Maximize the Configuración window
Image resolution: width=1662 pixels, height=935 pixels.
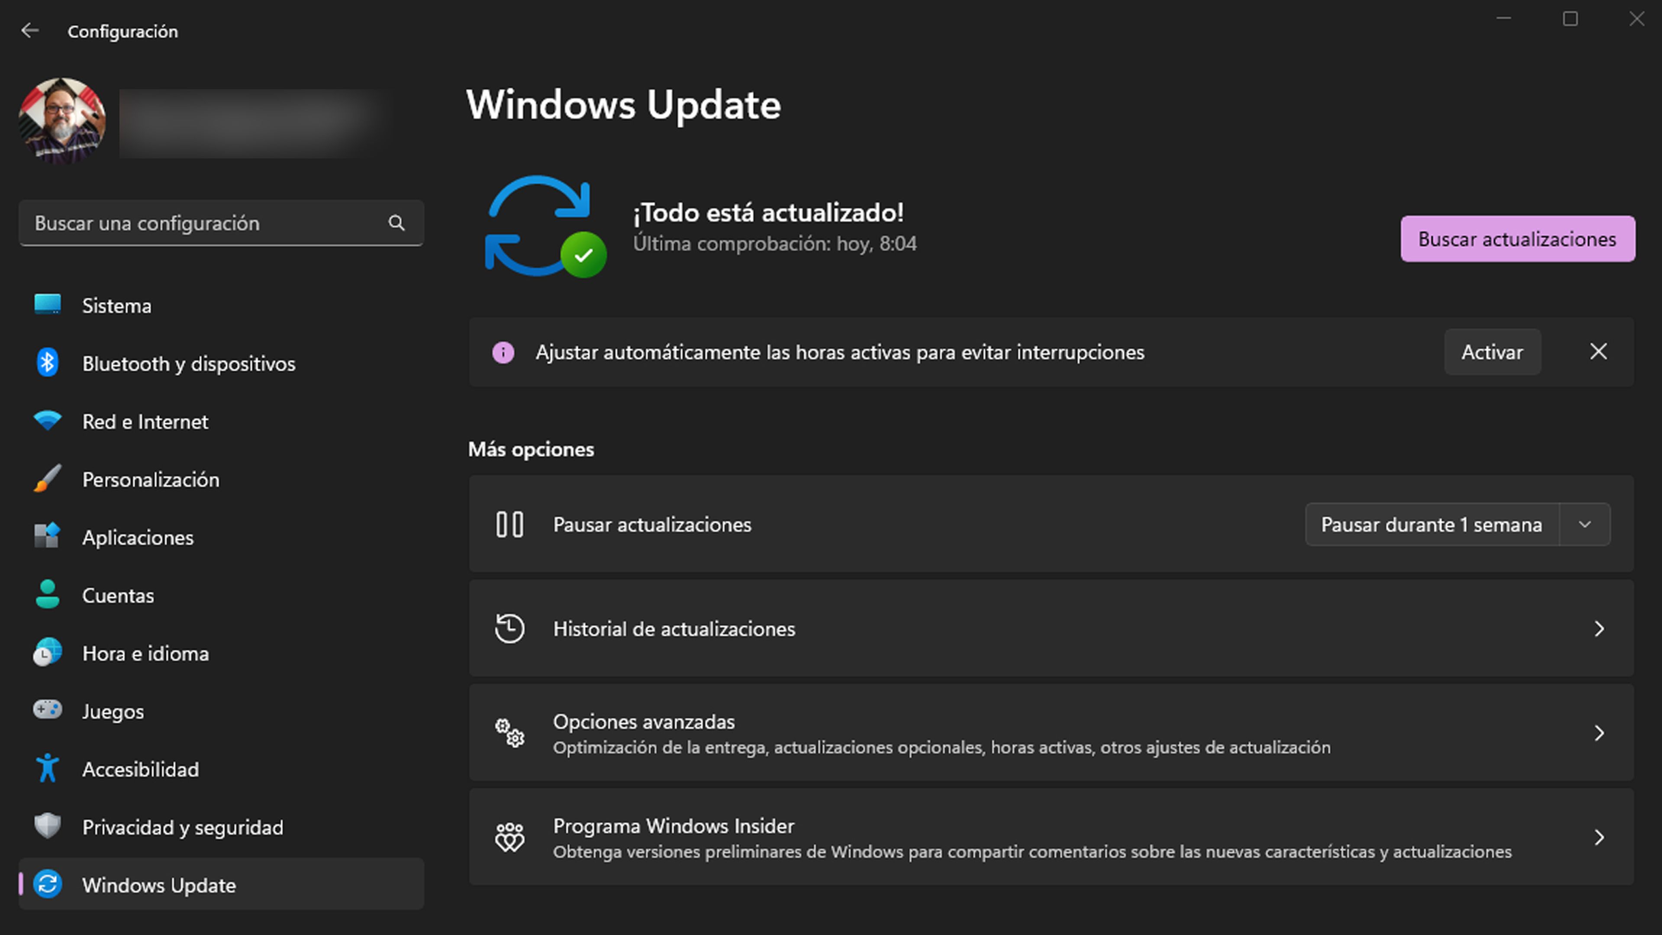click(1570, 19)
